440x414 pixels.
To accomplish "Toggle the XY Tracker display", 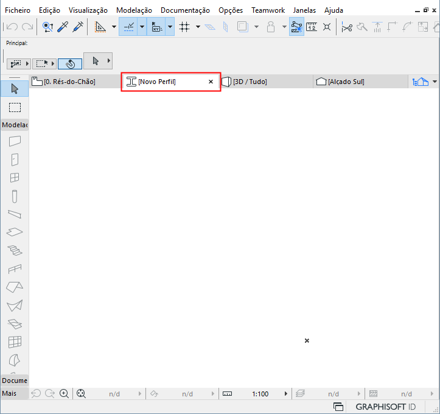I will 156,27.
